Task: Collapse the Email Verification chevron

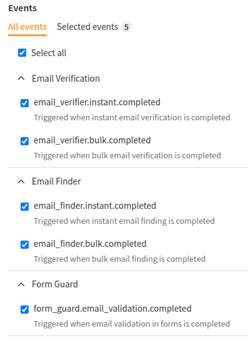Action: (21, 79)
